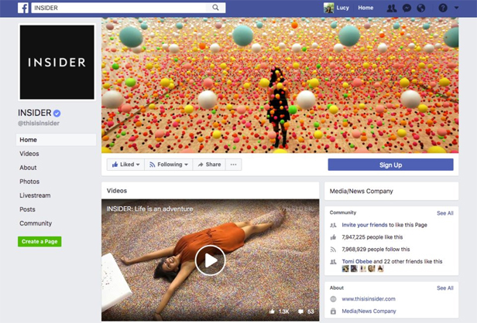Click the website globe icon in About
Image resolution: width=477 pixels, height=323 pixels.
click(x=334, y=299)
